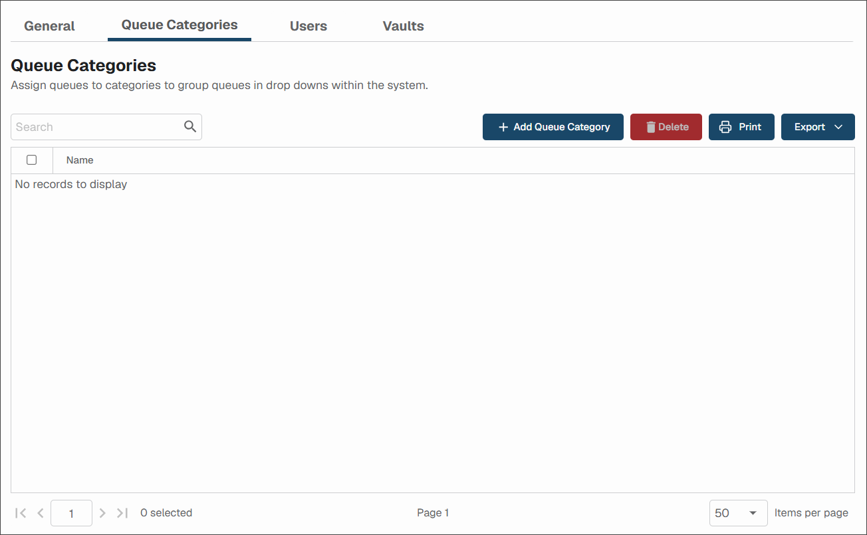Click the Add Queue Category button
The height and width of the screenshot is (535, 867).
[553, 127]
